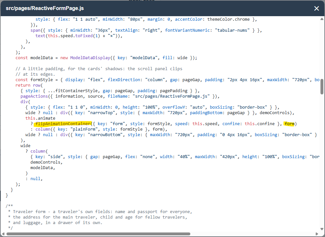Viewport: 325px width, 237px height.
Task: Close the ReactiveFormPage.js source dialog
Action: point(316,8)
